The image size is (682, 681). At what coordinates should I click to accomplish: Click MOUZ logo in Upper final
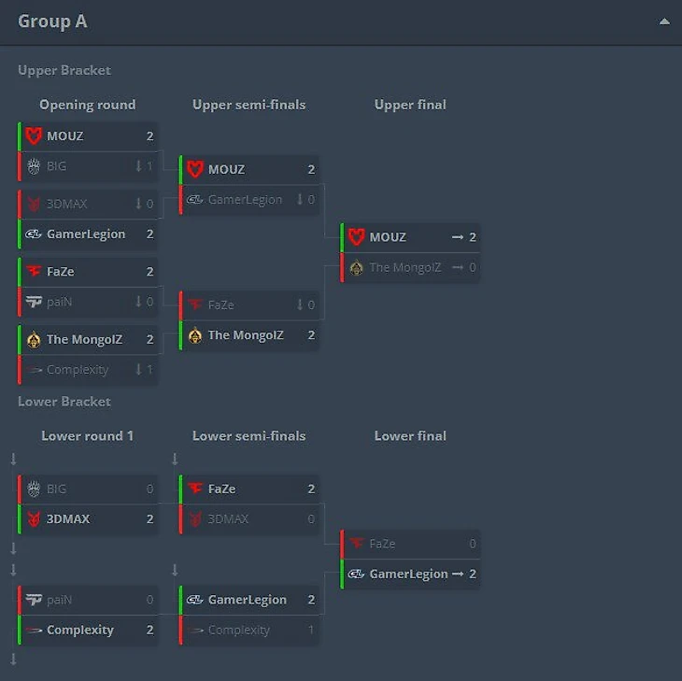356,237
